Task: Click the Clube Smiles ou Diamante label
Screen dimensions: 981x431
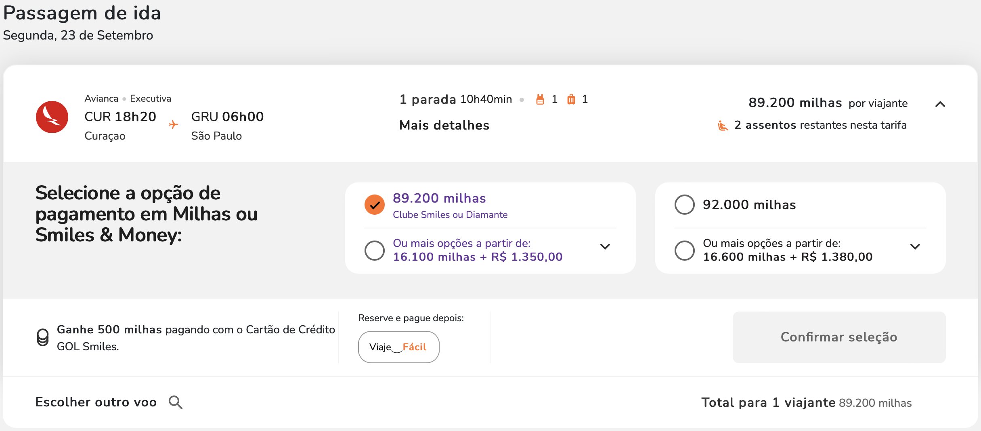Action: [x=450, y=215]
